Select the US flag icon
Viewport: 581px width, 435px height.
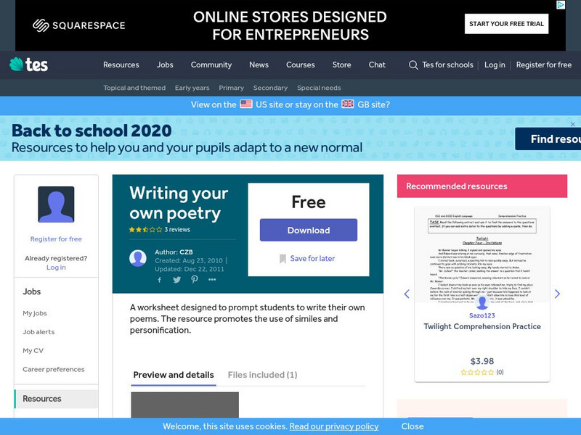click(246, 104)
